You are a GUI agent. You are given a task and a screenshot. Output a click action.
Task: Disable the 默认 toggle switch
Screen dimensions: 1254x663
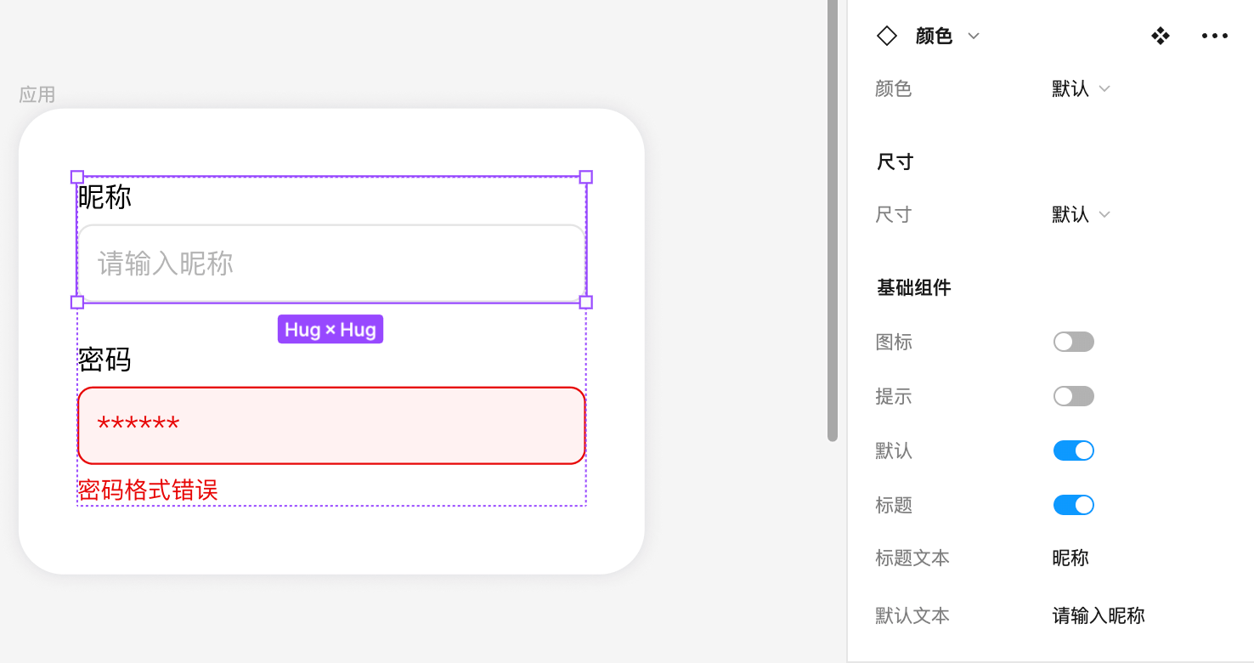pyautogui.click(x=1073, y=450)
